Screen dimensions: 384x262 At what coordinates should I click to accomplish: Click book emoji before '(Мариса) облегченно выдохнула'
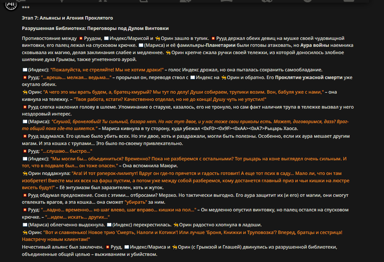(25, 225)
